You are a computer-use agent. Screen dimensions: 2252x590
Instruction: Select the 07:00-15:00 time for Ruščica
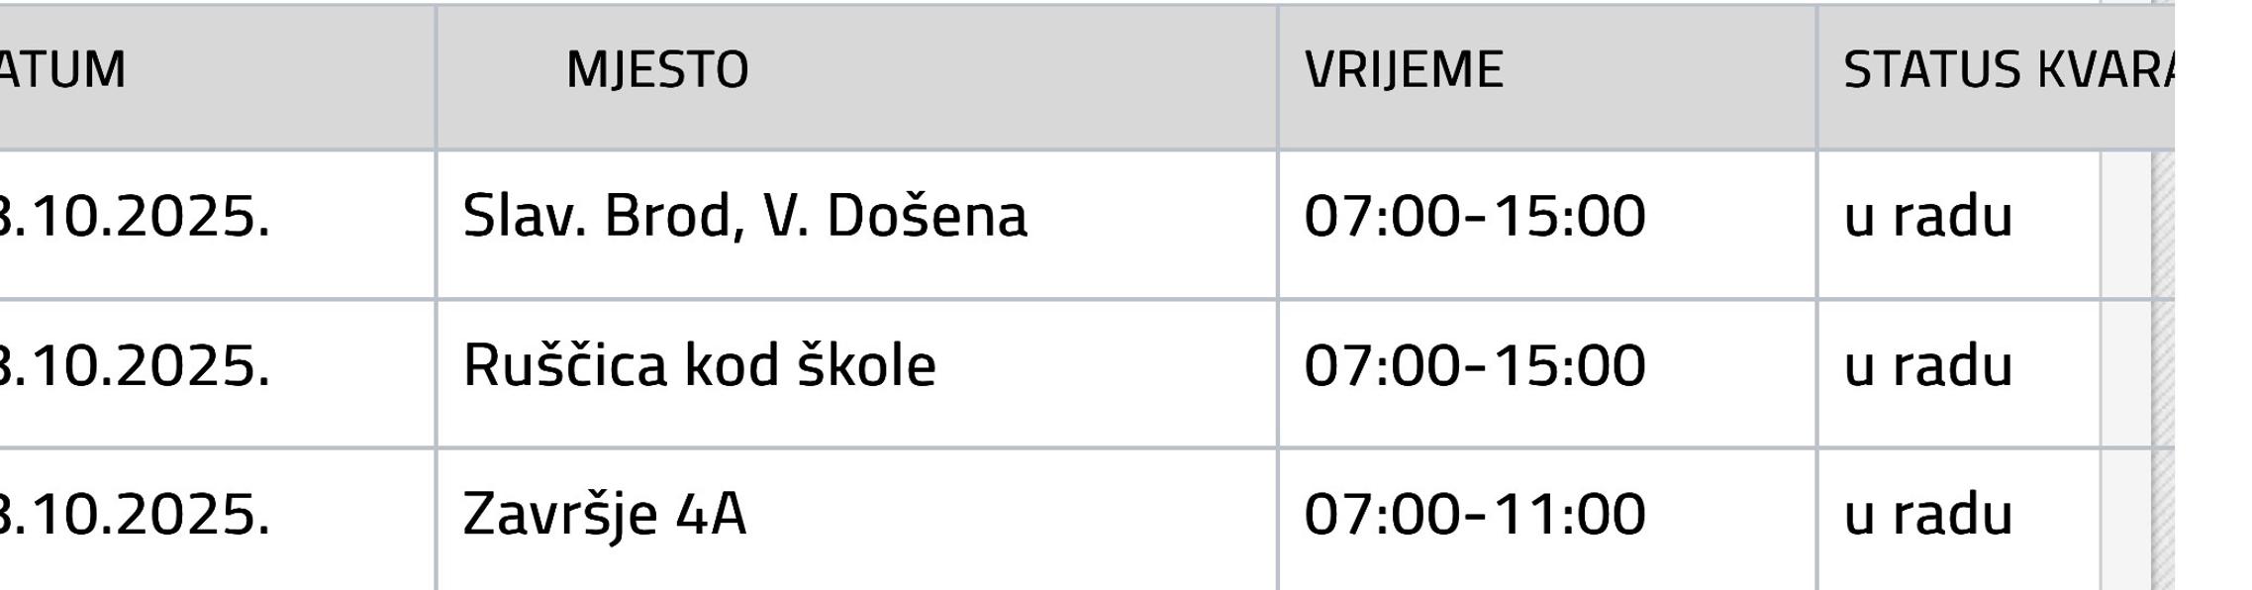coord(1474,366)
